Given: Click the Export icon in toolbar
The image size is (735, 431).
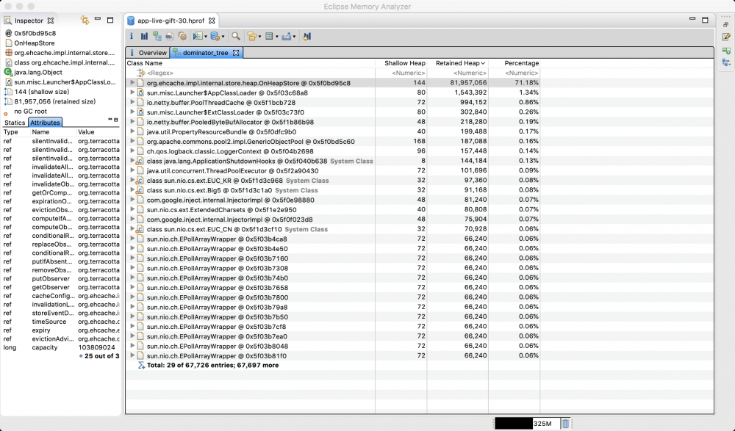Looking at the screenshot, I should click(286, 36).
